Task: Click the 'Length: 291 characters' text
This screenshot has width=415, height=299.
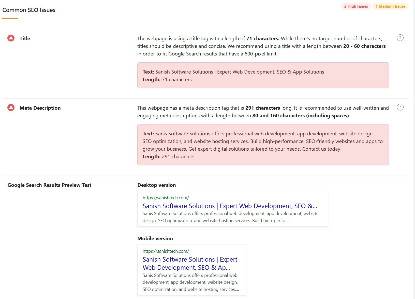Action: coord(168,156)
